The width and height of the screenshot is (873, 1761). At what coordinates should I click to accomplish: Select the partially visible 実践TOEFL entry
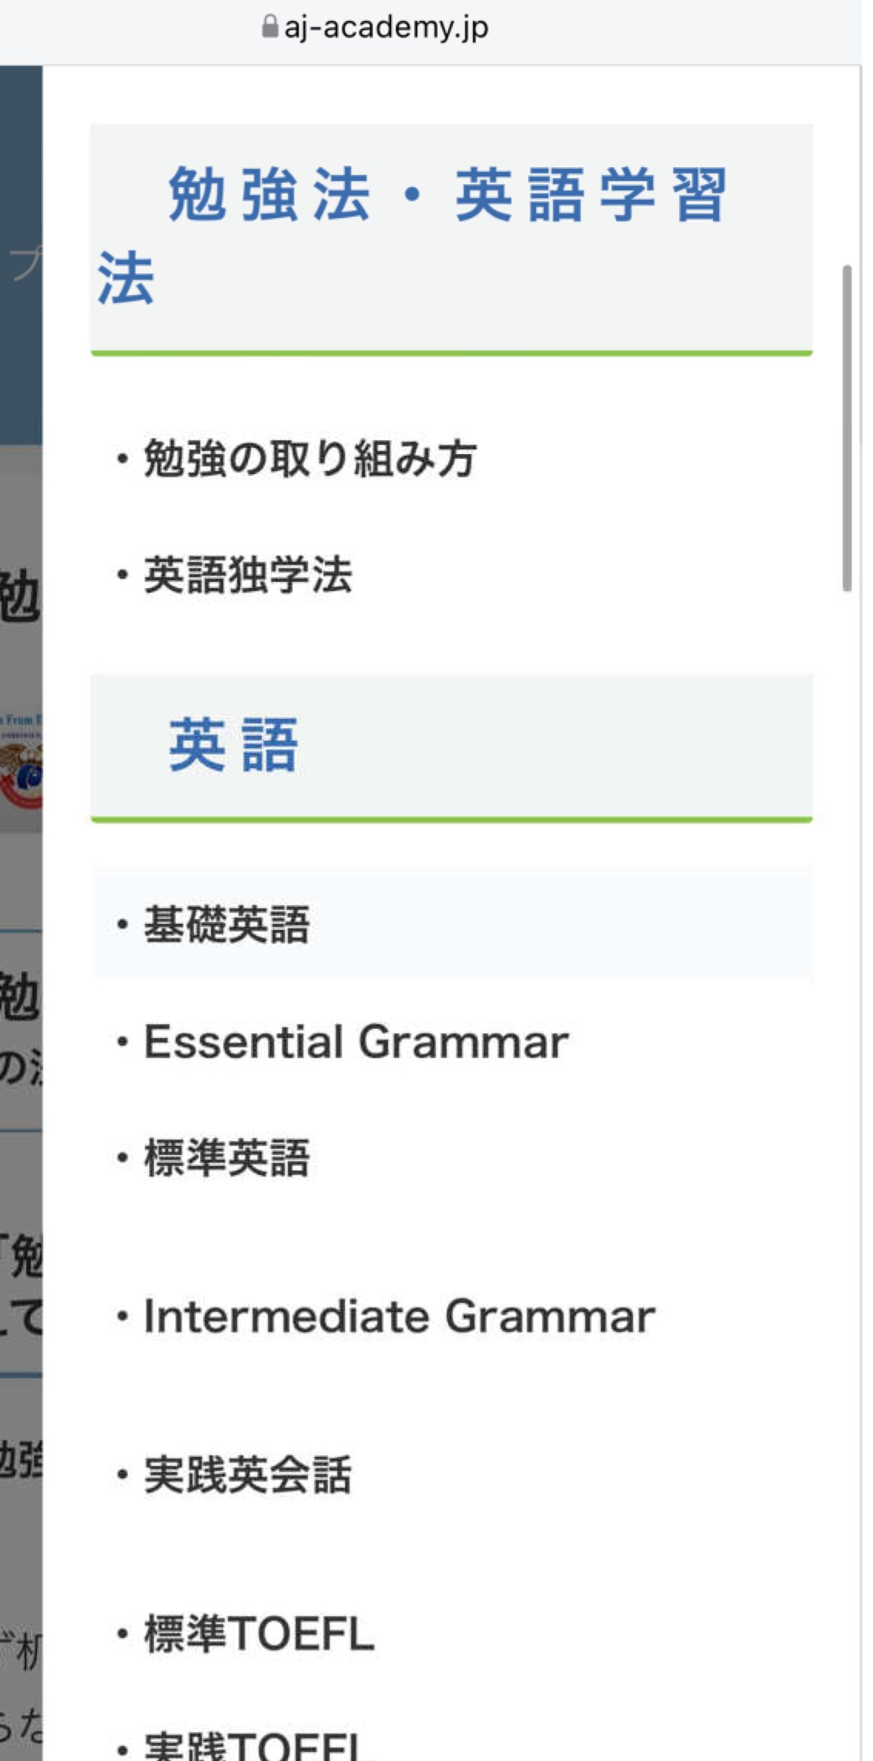[254, 1746]
